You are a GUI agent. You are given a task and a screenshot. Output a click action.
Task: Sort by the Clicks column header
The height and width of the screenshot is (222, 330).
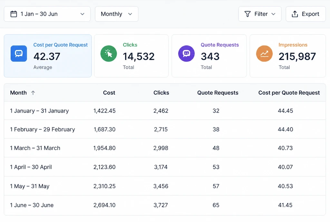[x=161, y=93]
